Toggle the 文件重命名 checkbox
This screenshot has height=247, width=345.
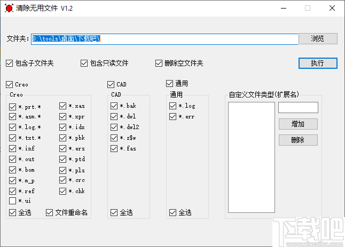[49, 213]
